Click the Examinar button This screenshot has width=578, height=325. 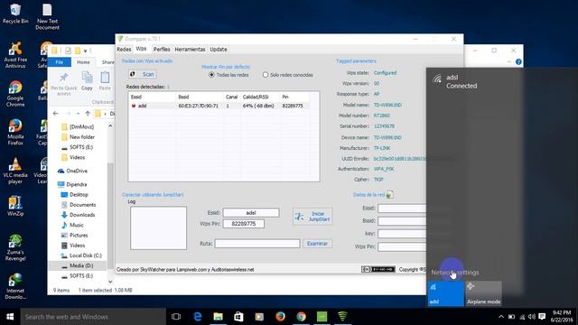tap(317, 244)
